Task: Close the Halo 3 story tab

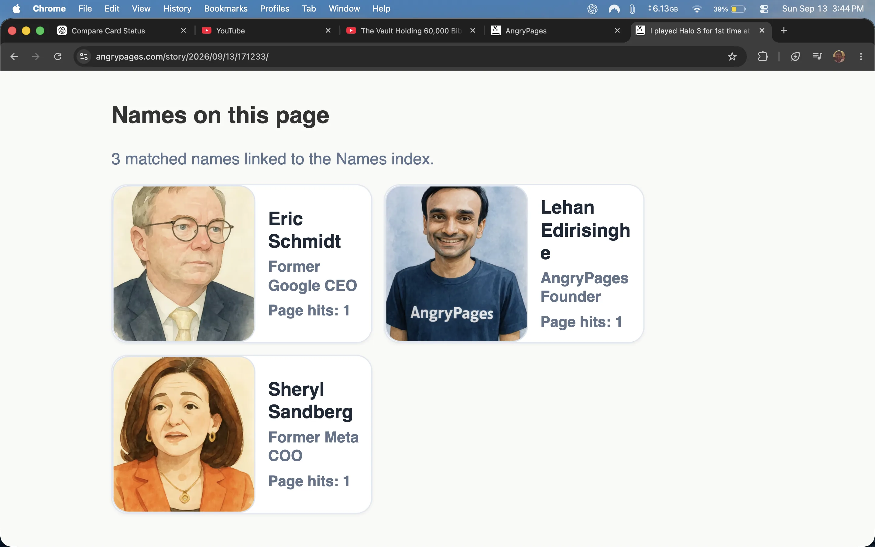Action: [x=762, y=31]
